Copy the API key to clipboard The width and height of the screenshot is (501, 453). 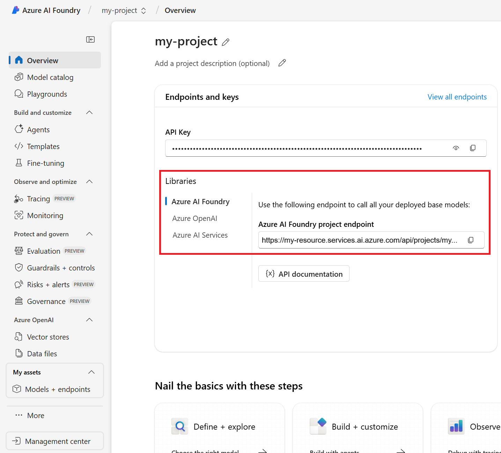[473, 148]
